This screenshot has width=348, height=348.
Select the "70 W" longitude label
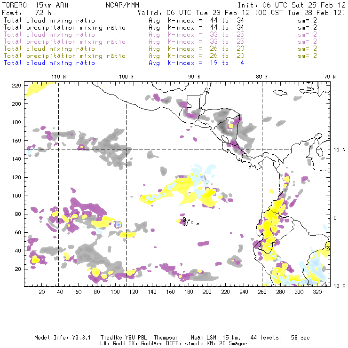click(x=330, y=77)
